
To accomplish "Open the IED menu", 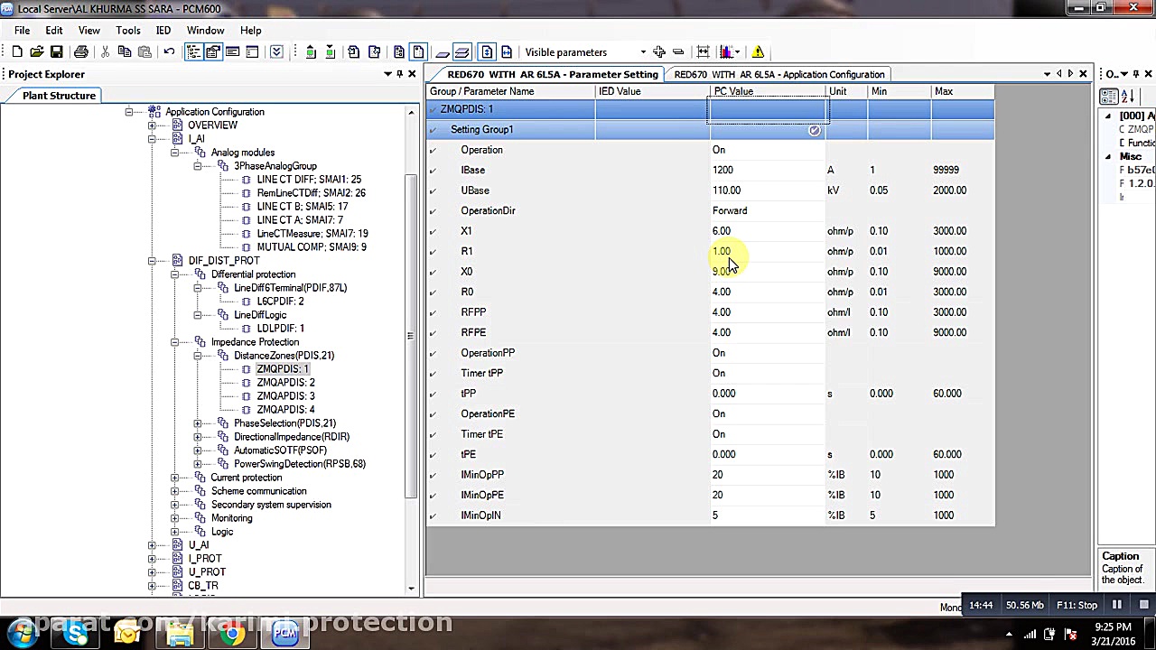I will pos(163,31).
